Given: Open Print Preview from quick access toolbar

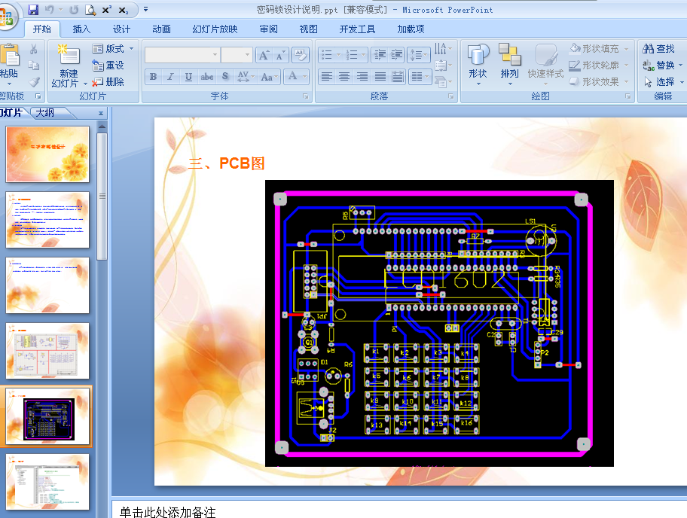Looking at the screenshot, I should (x=90, y=10).
